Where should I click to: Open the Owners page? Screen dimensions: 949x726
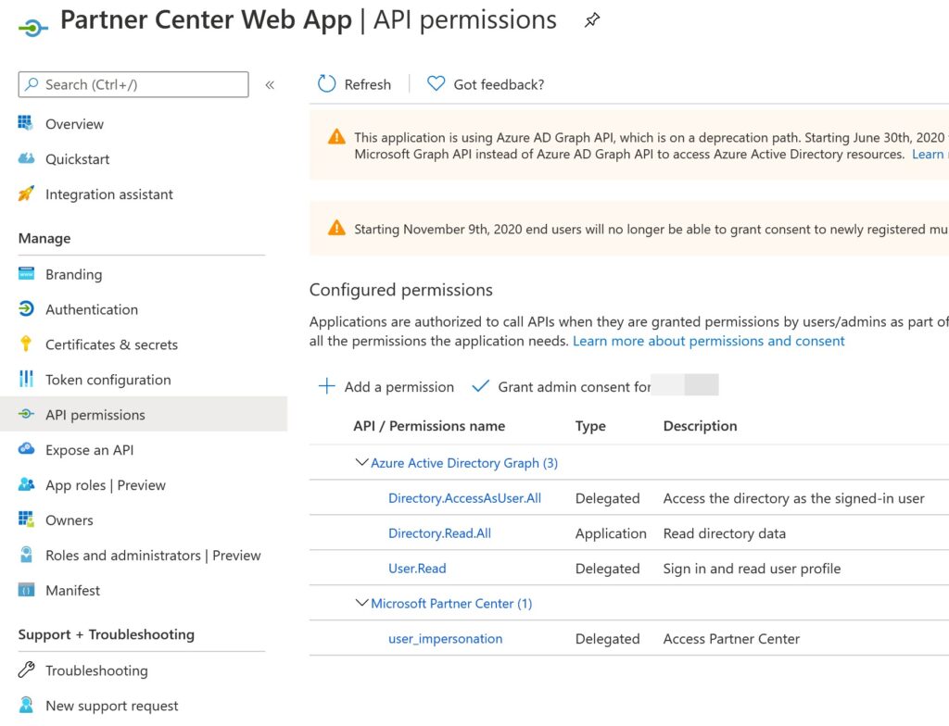[69, 520]
